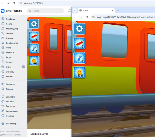Open settings gear in Game window
The image size is (155, 137).
coord(79,29)
